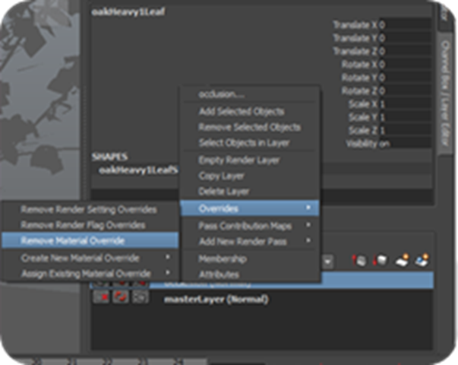Click the Rotate Z value field
This screenshot has width=458, height=365.
coord(405,90)
